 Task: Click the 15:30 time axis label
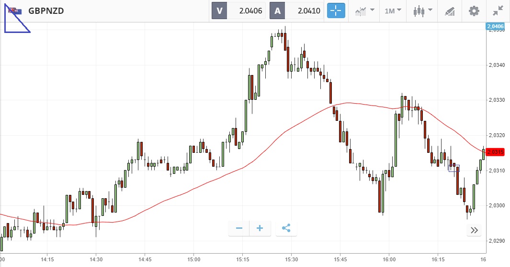[x=291, y=260]
